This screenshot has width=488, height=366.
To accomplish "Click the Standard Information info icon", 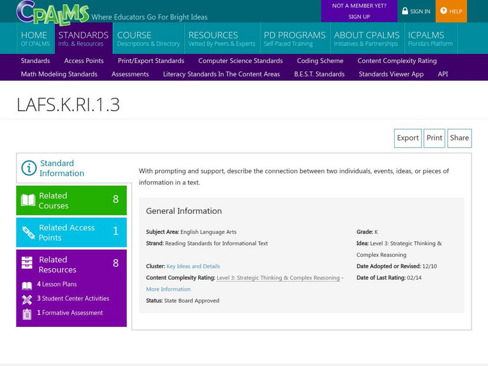I will pos(29,168).
